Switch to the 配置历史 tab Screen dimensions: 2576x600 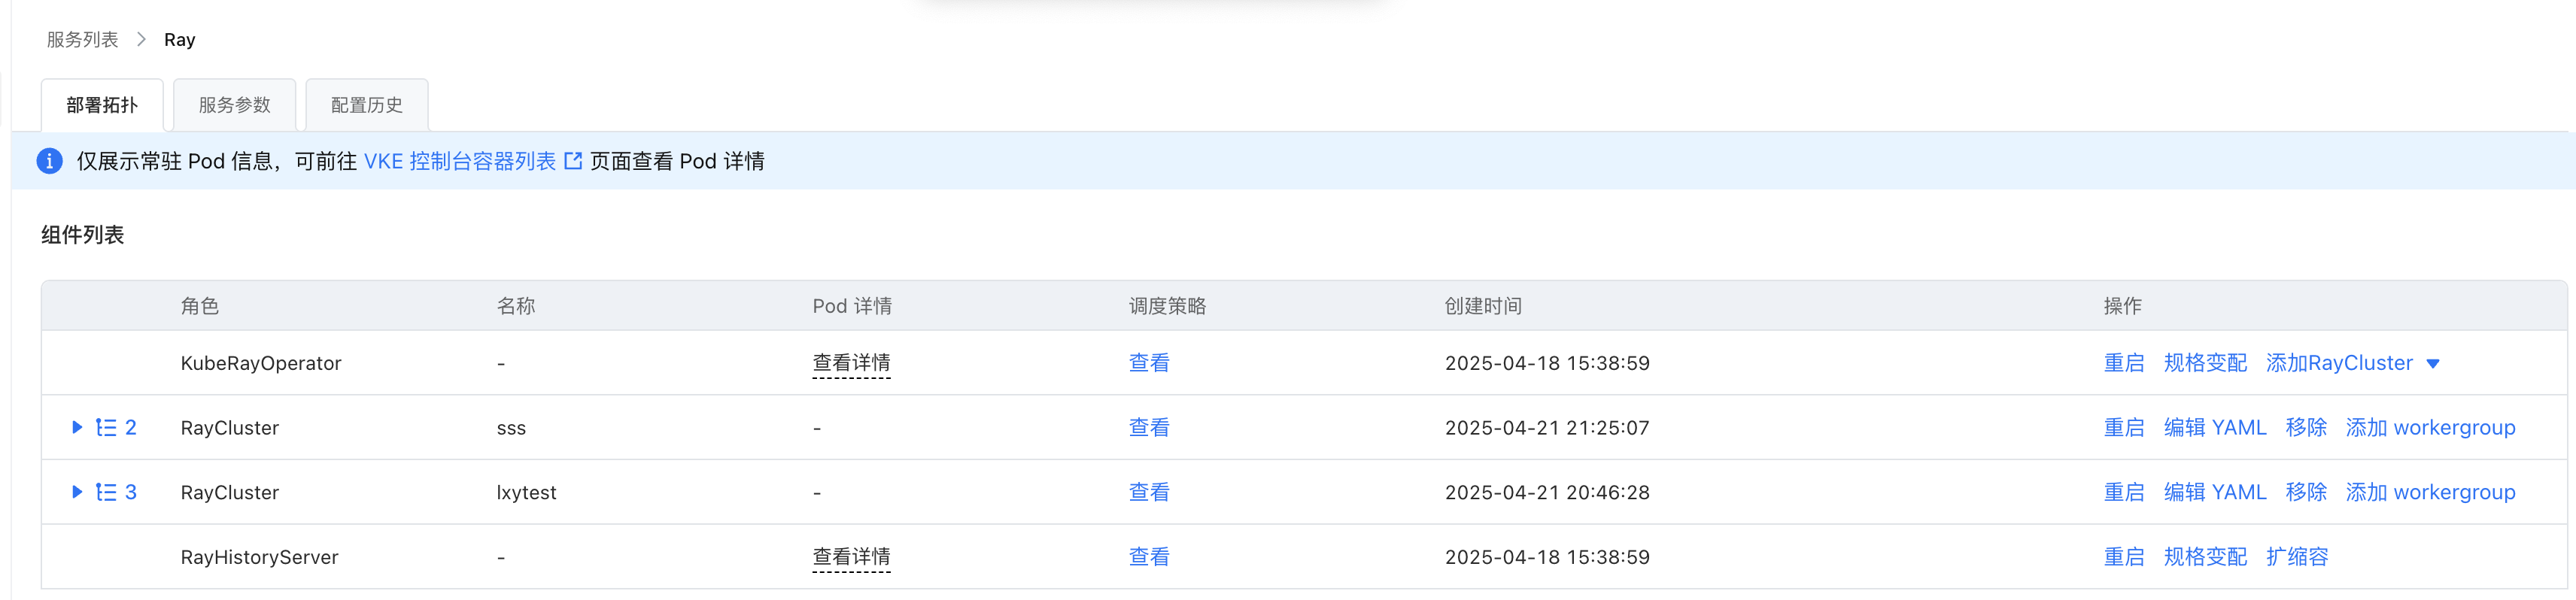tap(367, 105)
